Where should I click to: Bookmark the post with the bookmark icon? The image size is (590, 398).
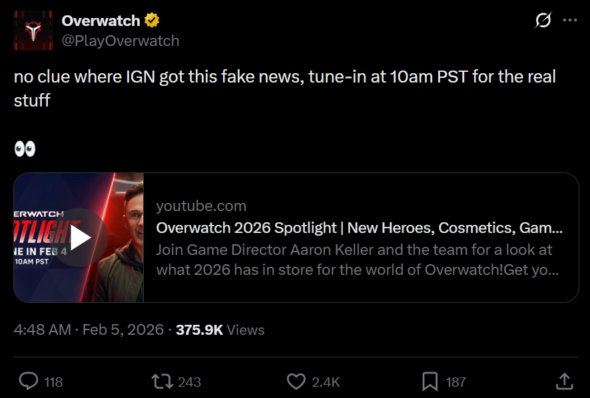430,381
